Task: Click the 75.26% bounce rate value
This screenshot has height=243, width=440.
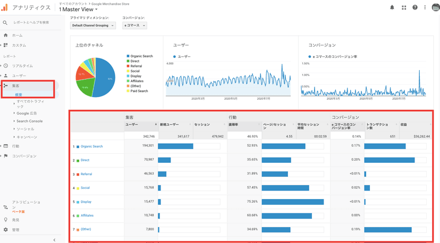Action: 252,202
